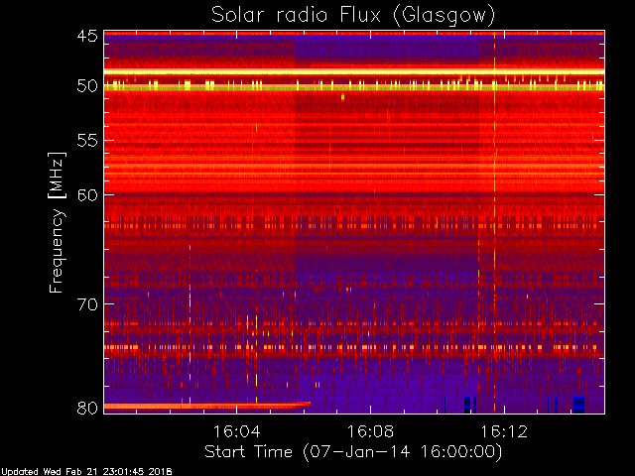Click the bright yellow-white band just above 50 MHz

point(354,72)
